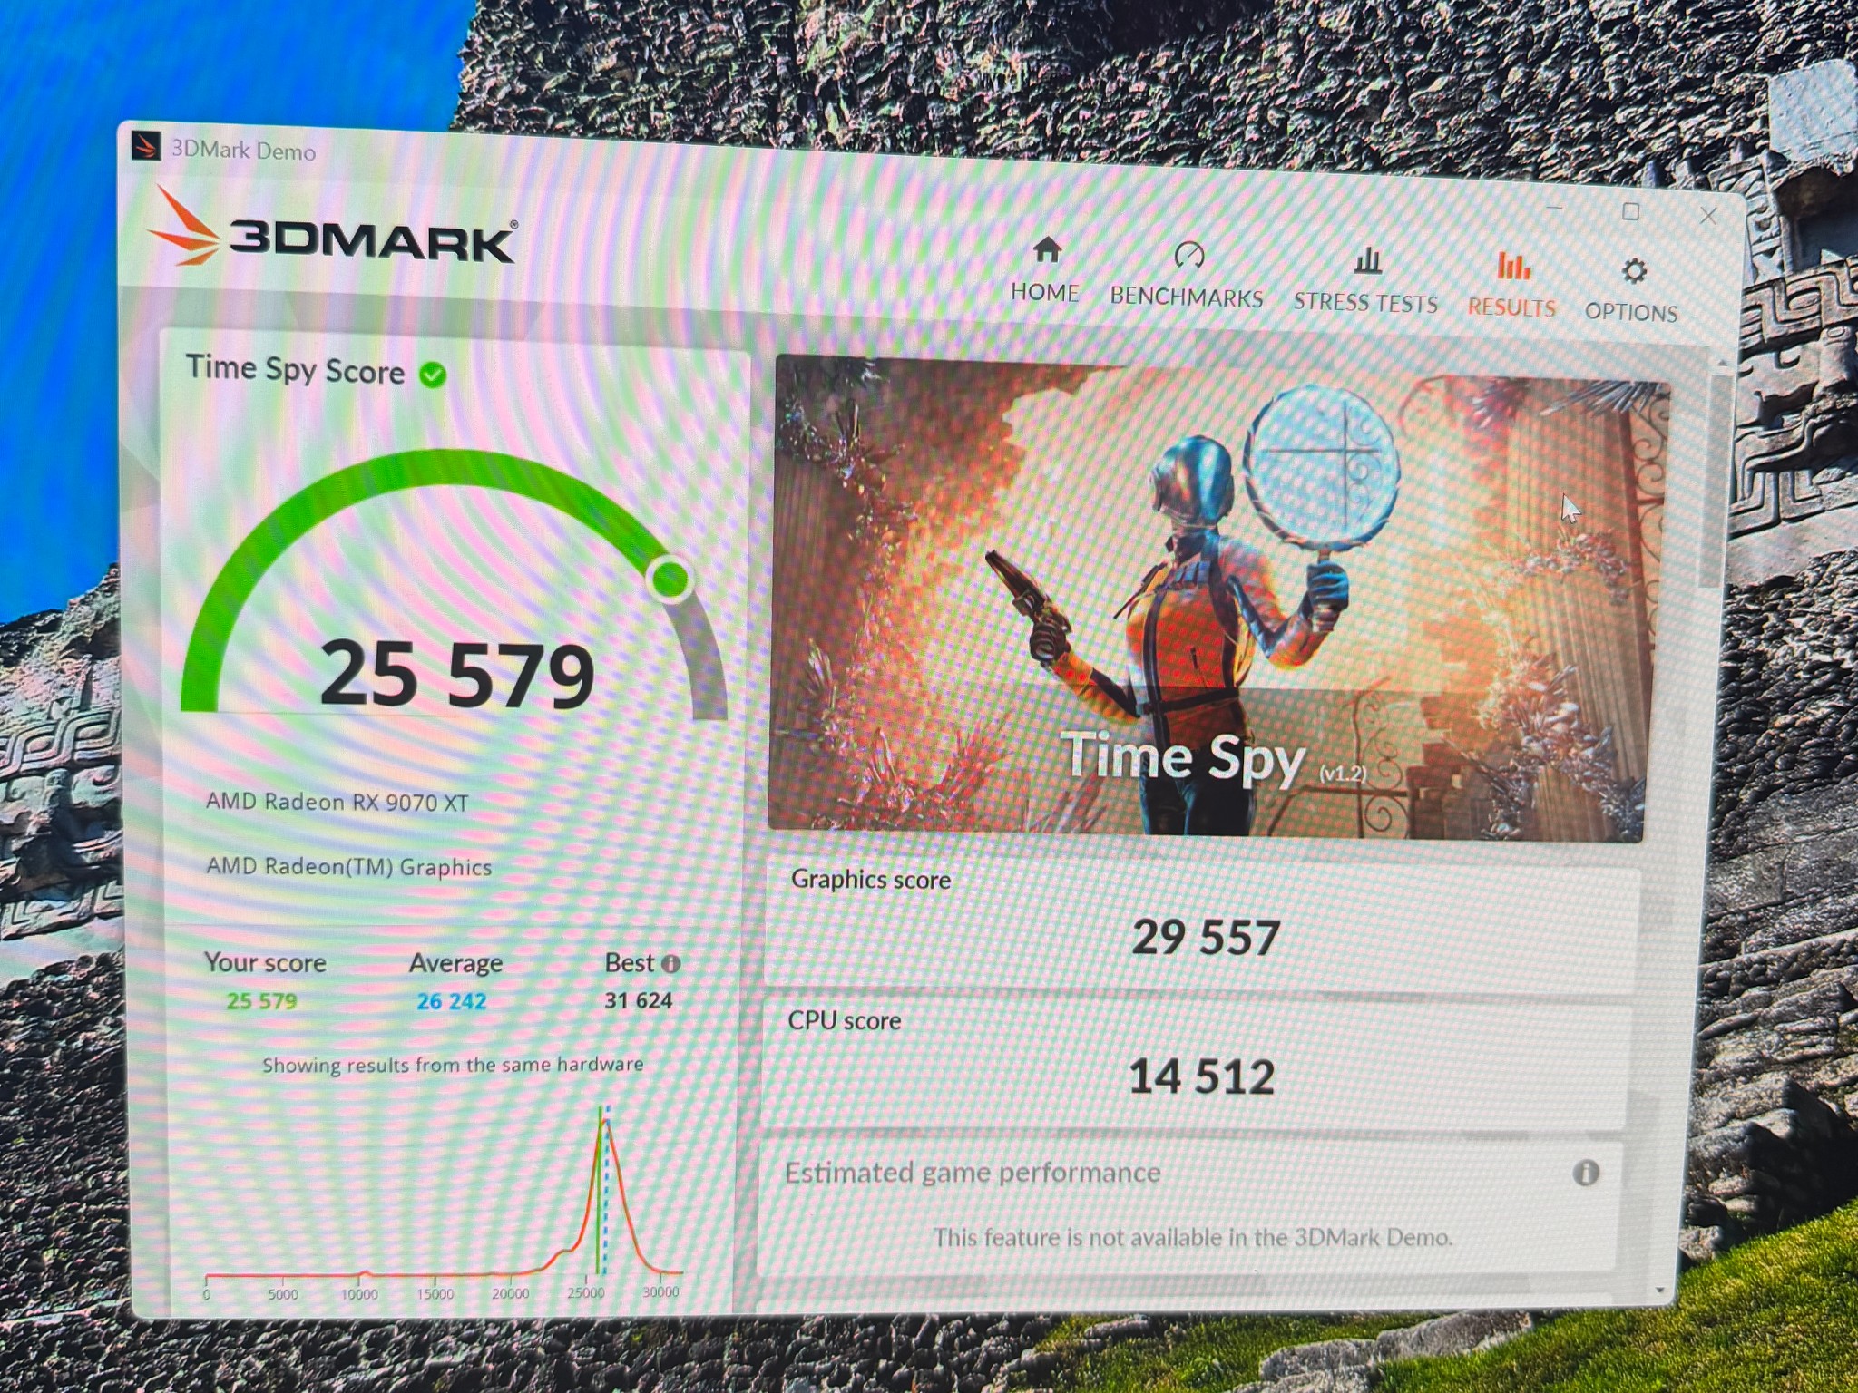Viewport: 1858px width, 1393px height.
Task: Open the Options gear icon
Action: (x=1634, y=270)
